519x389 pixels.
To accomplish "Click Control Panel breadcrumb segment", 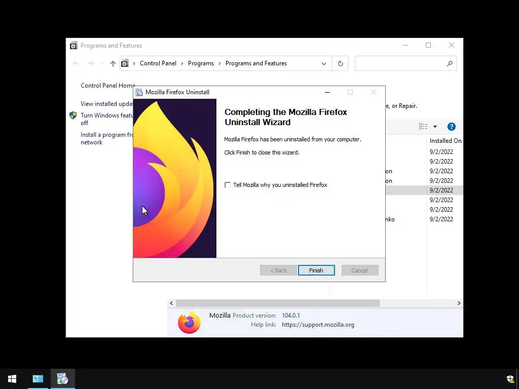I will click(158, 63).
